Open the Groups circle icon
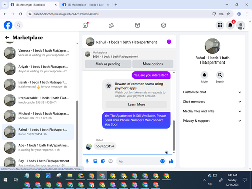Viewport: 252px width, 189px height. (164, 25)
